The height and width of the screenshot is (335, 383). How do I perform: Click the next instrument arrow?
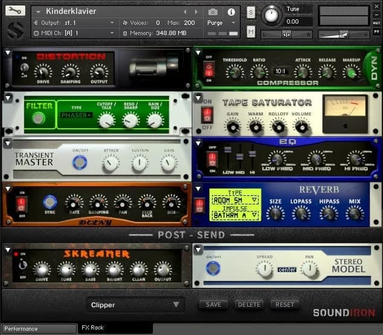tap(197, 11)
